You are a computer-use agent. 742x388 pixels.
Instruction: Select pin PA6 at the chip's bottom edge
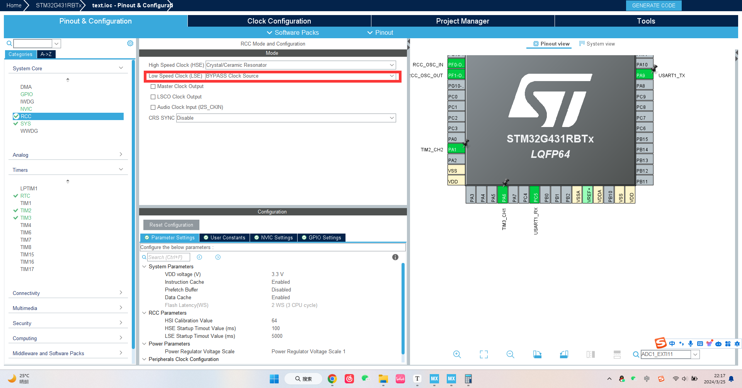pos(504,194)
